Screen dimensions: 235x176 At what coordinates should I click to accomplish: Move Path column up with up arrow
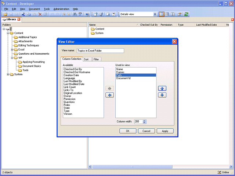(x=162, y=88)
